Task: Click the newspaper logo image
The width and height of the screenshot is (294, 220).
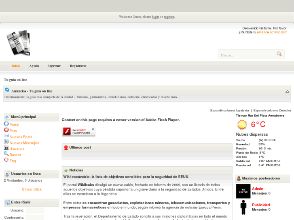Action: click(18, 43)
